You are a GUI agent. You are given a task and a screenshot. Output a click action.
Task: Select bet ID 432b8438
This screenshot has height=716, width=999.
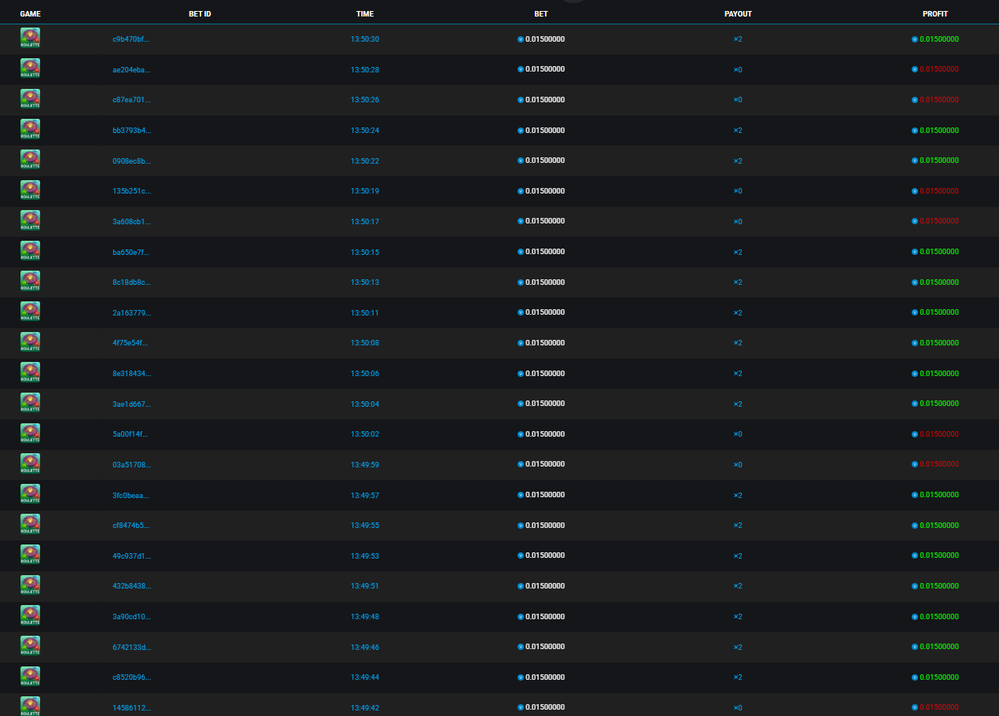click(131, 585)
